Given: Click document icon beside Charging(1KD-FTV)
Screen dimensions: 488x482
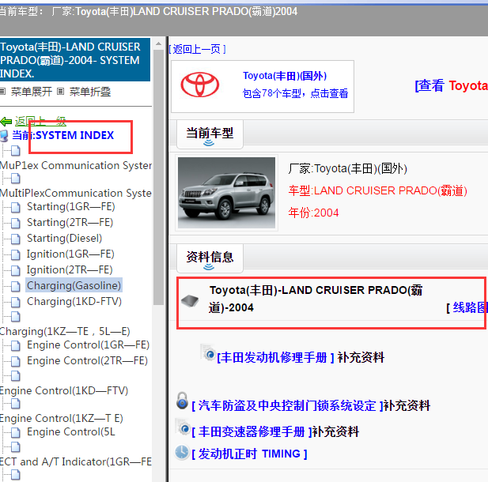Looking at the screenshot, I should point(16,302).
